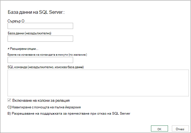Focus the База данни (незадължително) text box
Viewport: 191px width, 133px height.
pyautogui.click(x=40, y=39)
